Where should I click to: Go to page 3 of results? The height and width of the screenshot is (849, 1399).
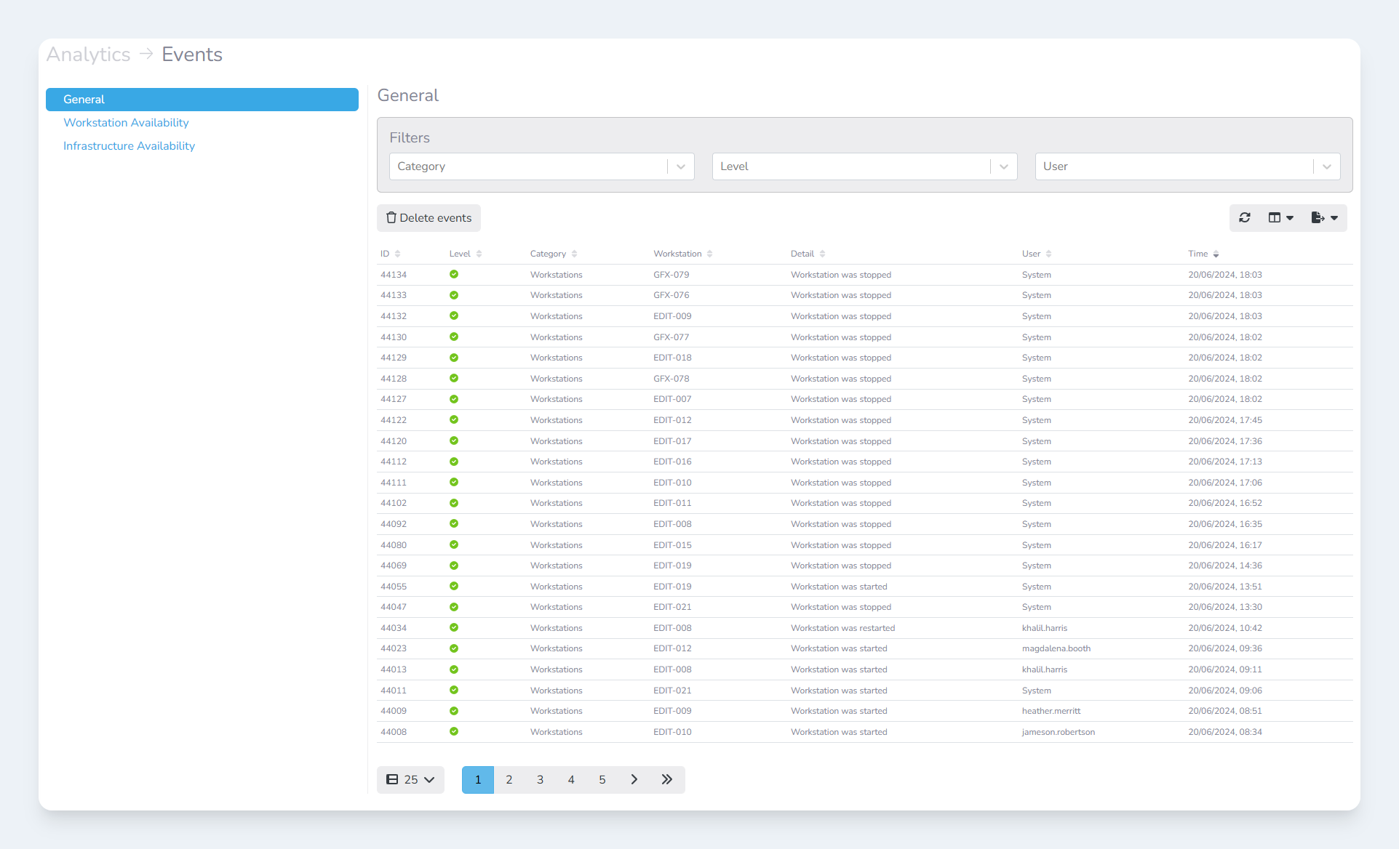pyautogui.click(x=540, y=779)
